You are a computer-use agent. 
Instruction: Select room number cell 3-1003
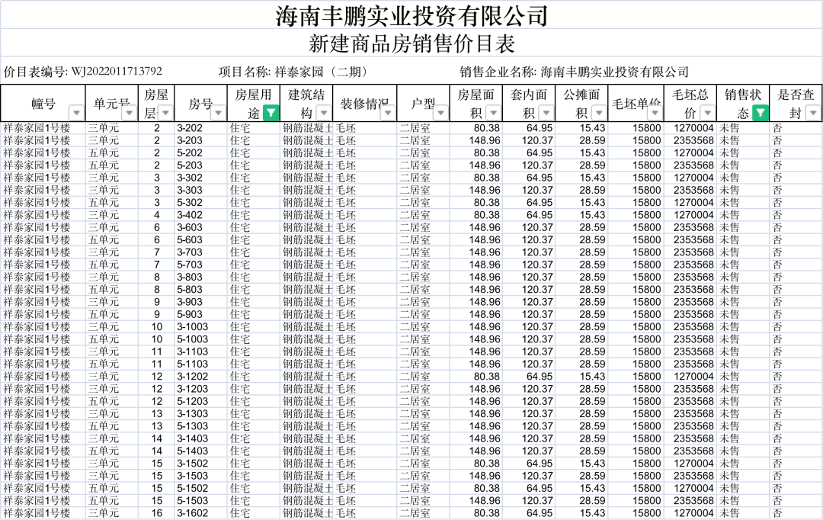(x=200, y=326)
